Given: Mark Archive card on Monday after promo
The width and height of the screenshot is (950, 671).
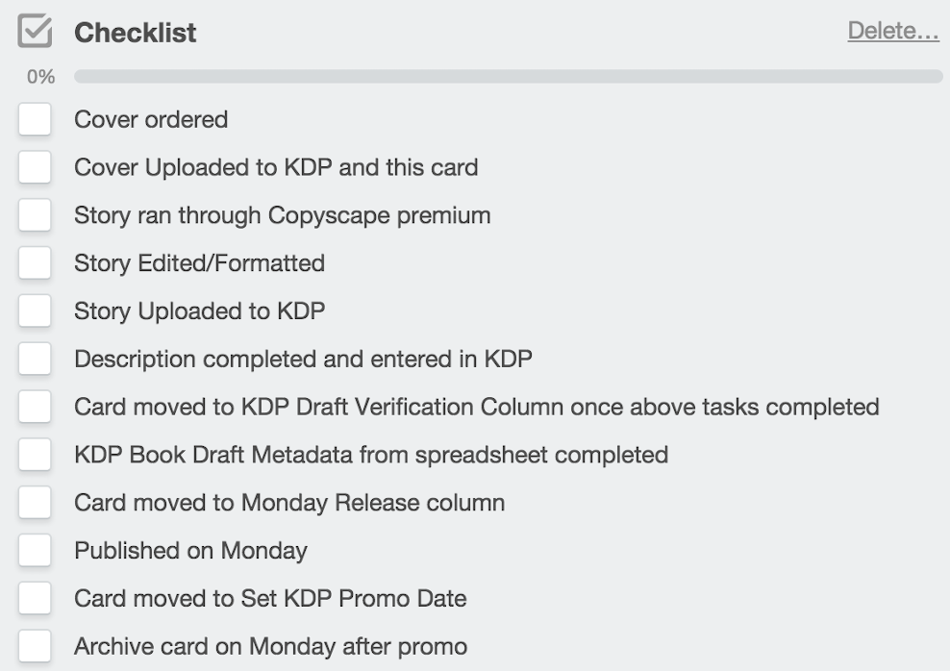Looking at the screenshot, I should click(x=35, y=646).
